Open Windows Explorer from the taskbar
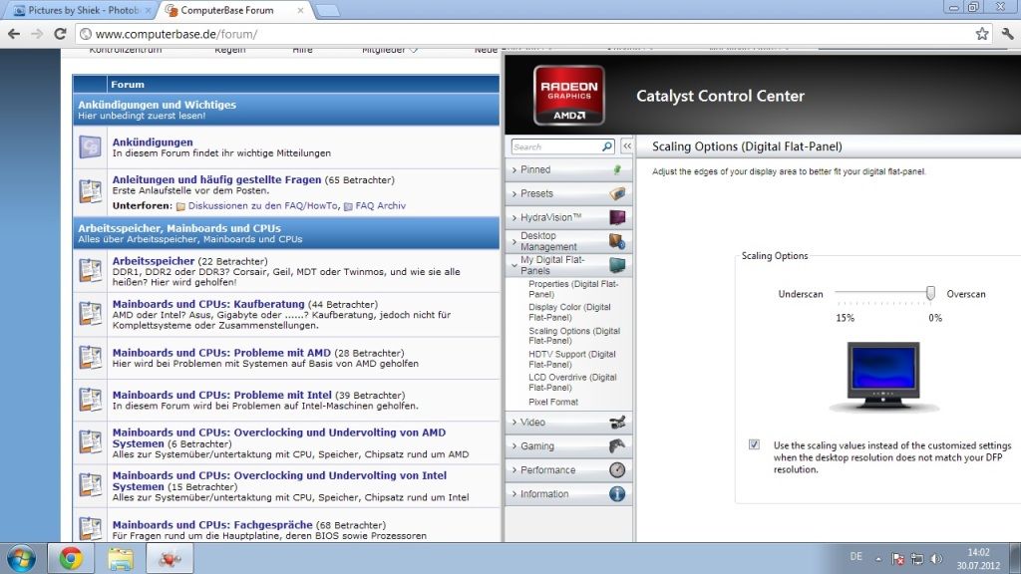 [121, 559]
